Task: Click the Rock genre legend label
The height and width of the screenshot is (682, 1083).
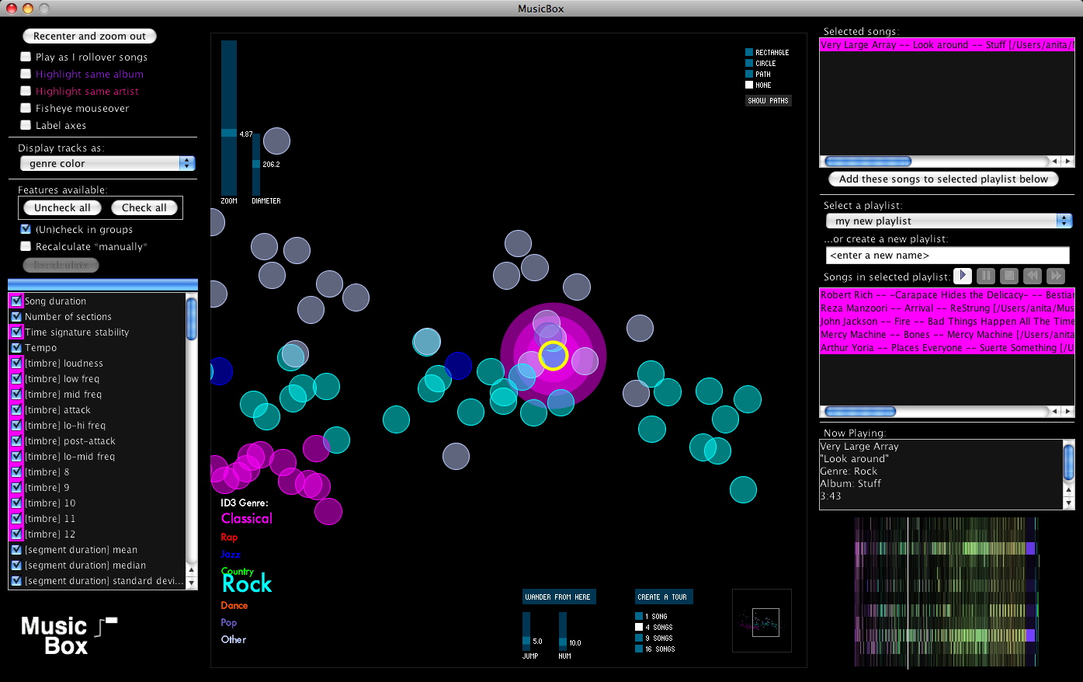Action: click(x=247, y=583)
